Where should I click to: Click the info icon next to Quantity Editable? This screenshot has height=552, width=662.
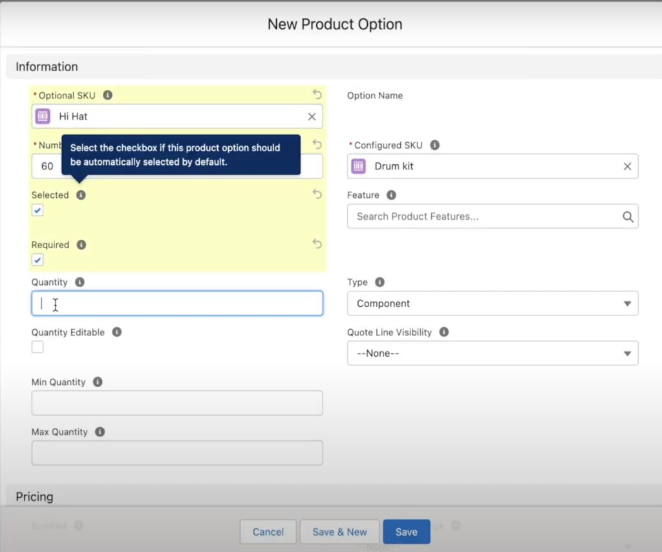pos(117,332)
